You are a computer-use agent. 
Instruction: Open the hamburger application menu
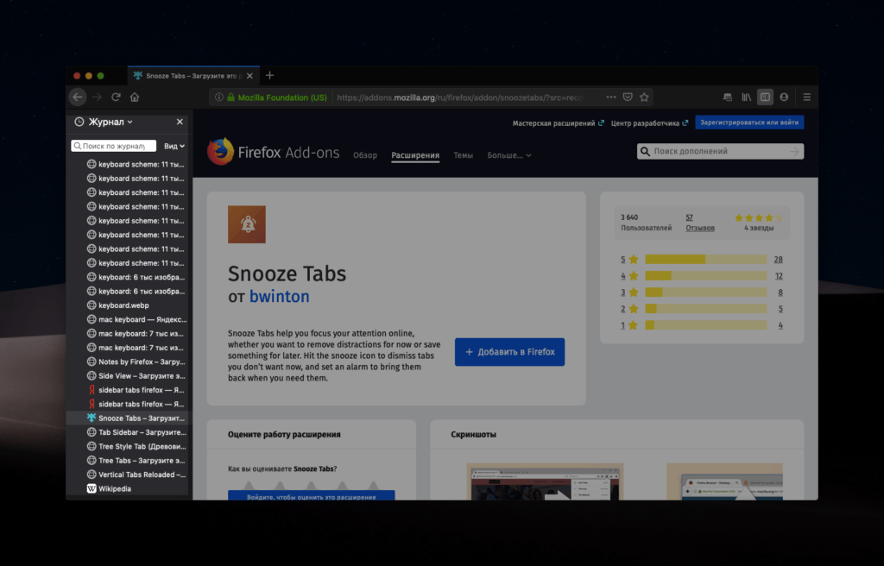[x=807, y=97]
